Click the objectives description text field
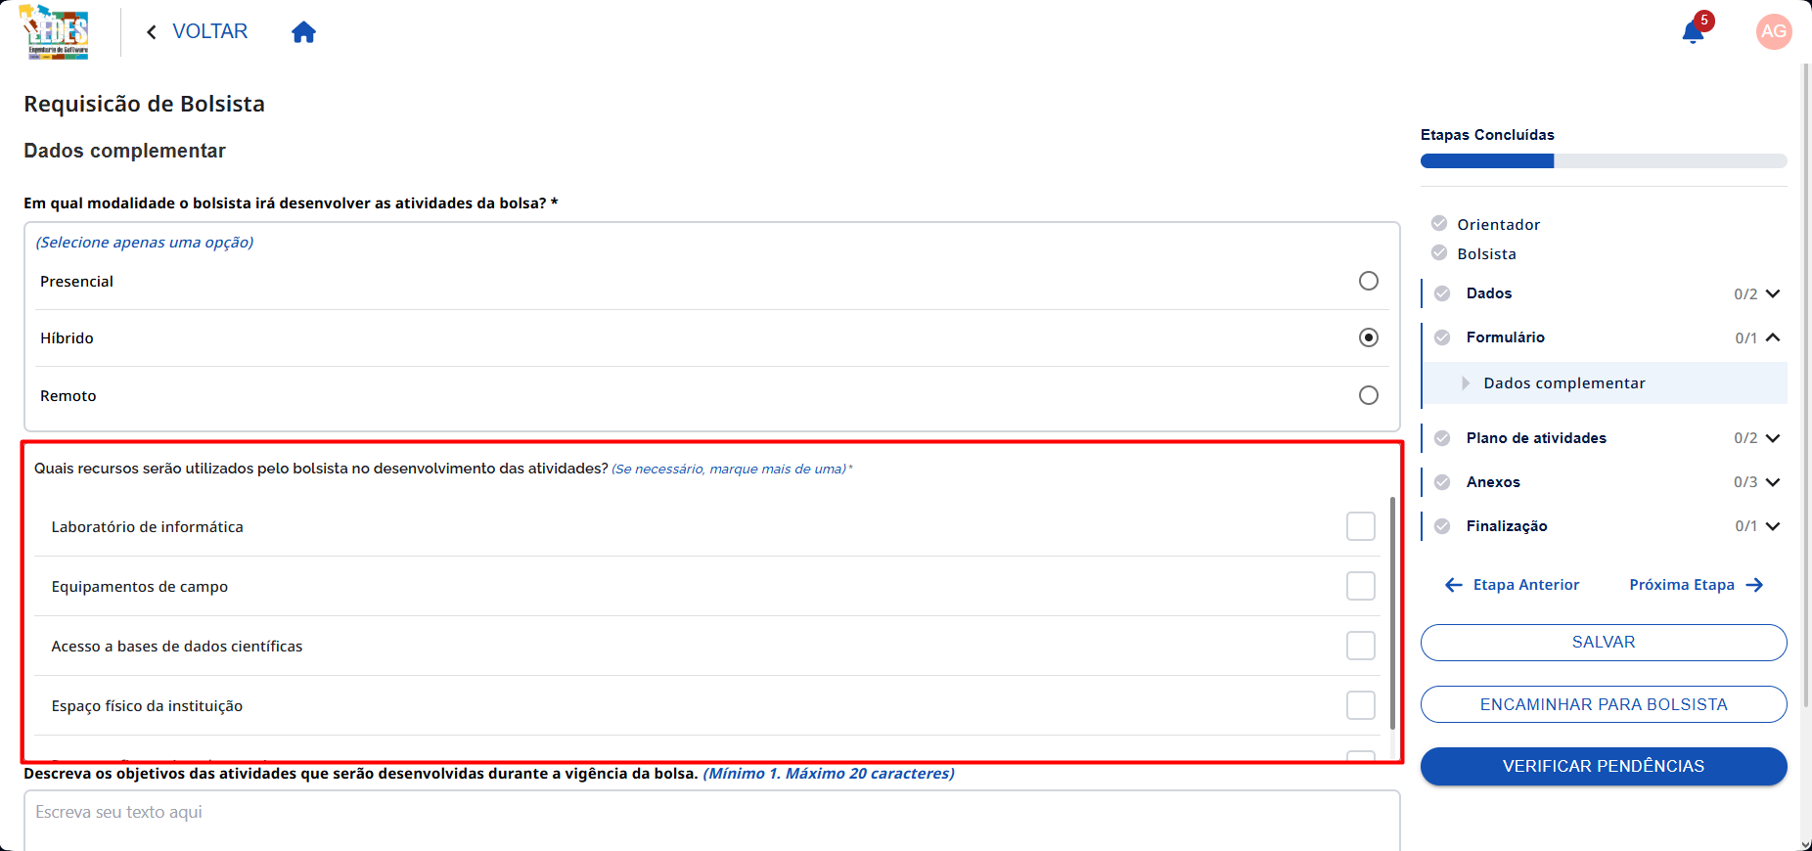The width and height of the screenshot is (1812, 851). pos(712,821)
